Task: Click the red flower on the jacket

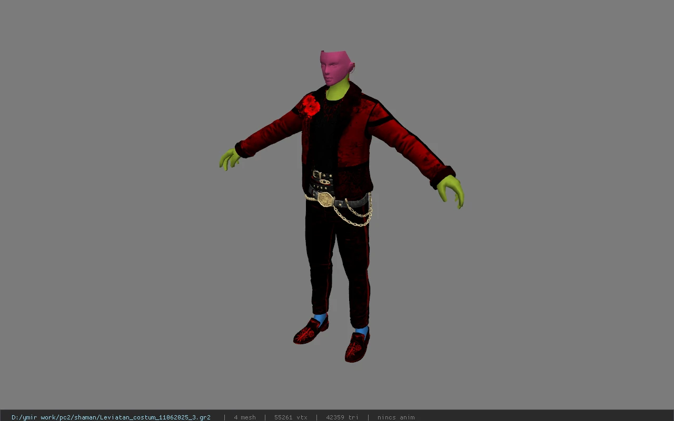Action: click(x=311, y=105)
